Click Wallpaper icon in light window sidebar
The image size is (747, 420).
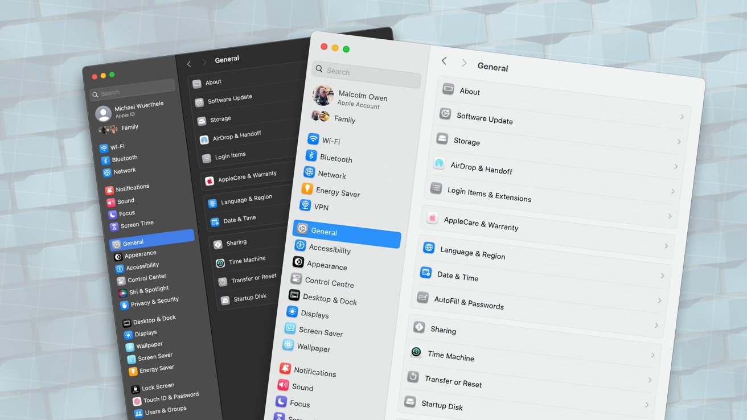coord(288,345)
